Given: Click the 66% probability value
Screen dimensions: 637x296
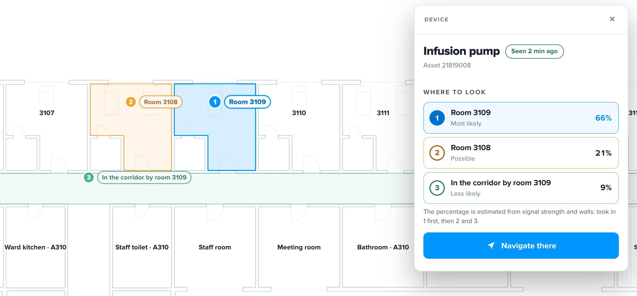Looking at the screenshot, I should [603, 118].
